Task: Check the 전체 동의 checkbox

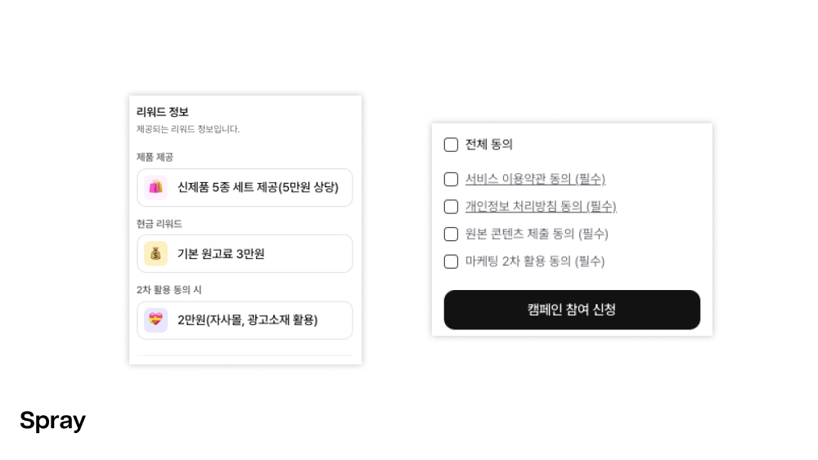Action: click(451, 145)
